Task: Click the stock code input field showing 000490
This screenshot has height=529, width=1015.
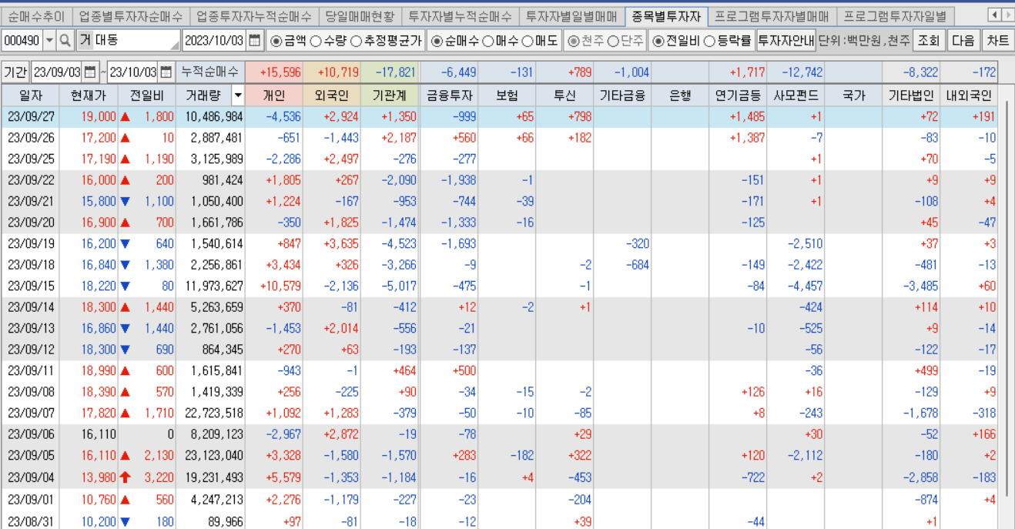Action: coord(22,40)
